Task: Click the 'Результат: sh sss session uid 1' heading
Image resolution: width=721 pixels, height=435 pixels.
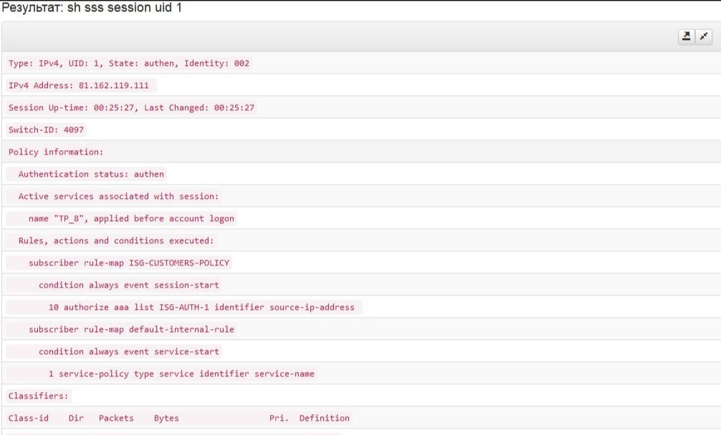Action: tap(91, 9)
